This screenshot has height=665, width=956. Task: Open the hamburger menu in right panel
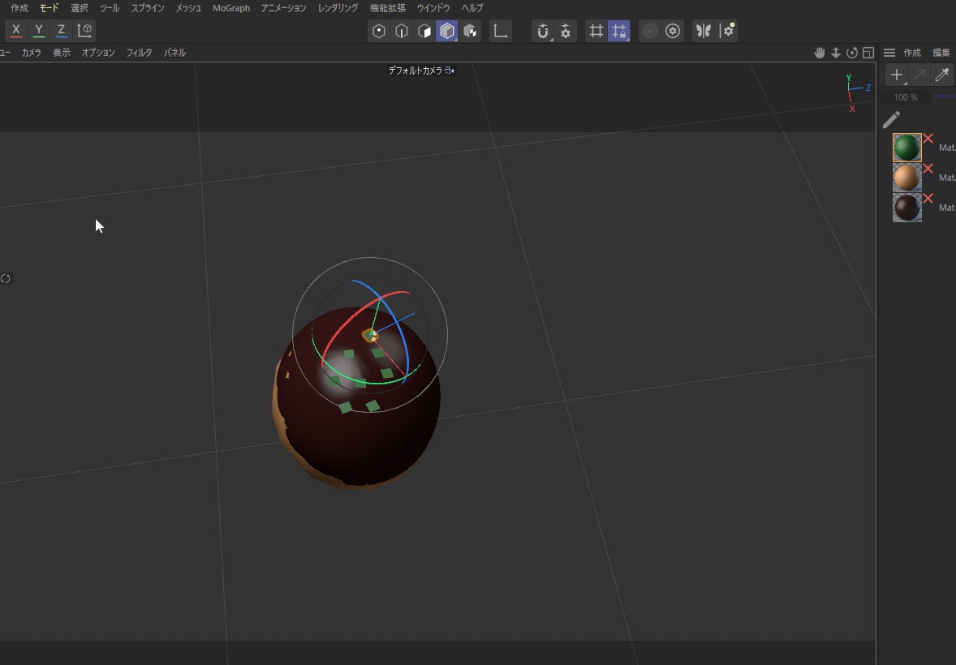[x=889, y=52]
